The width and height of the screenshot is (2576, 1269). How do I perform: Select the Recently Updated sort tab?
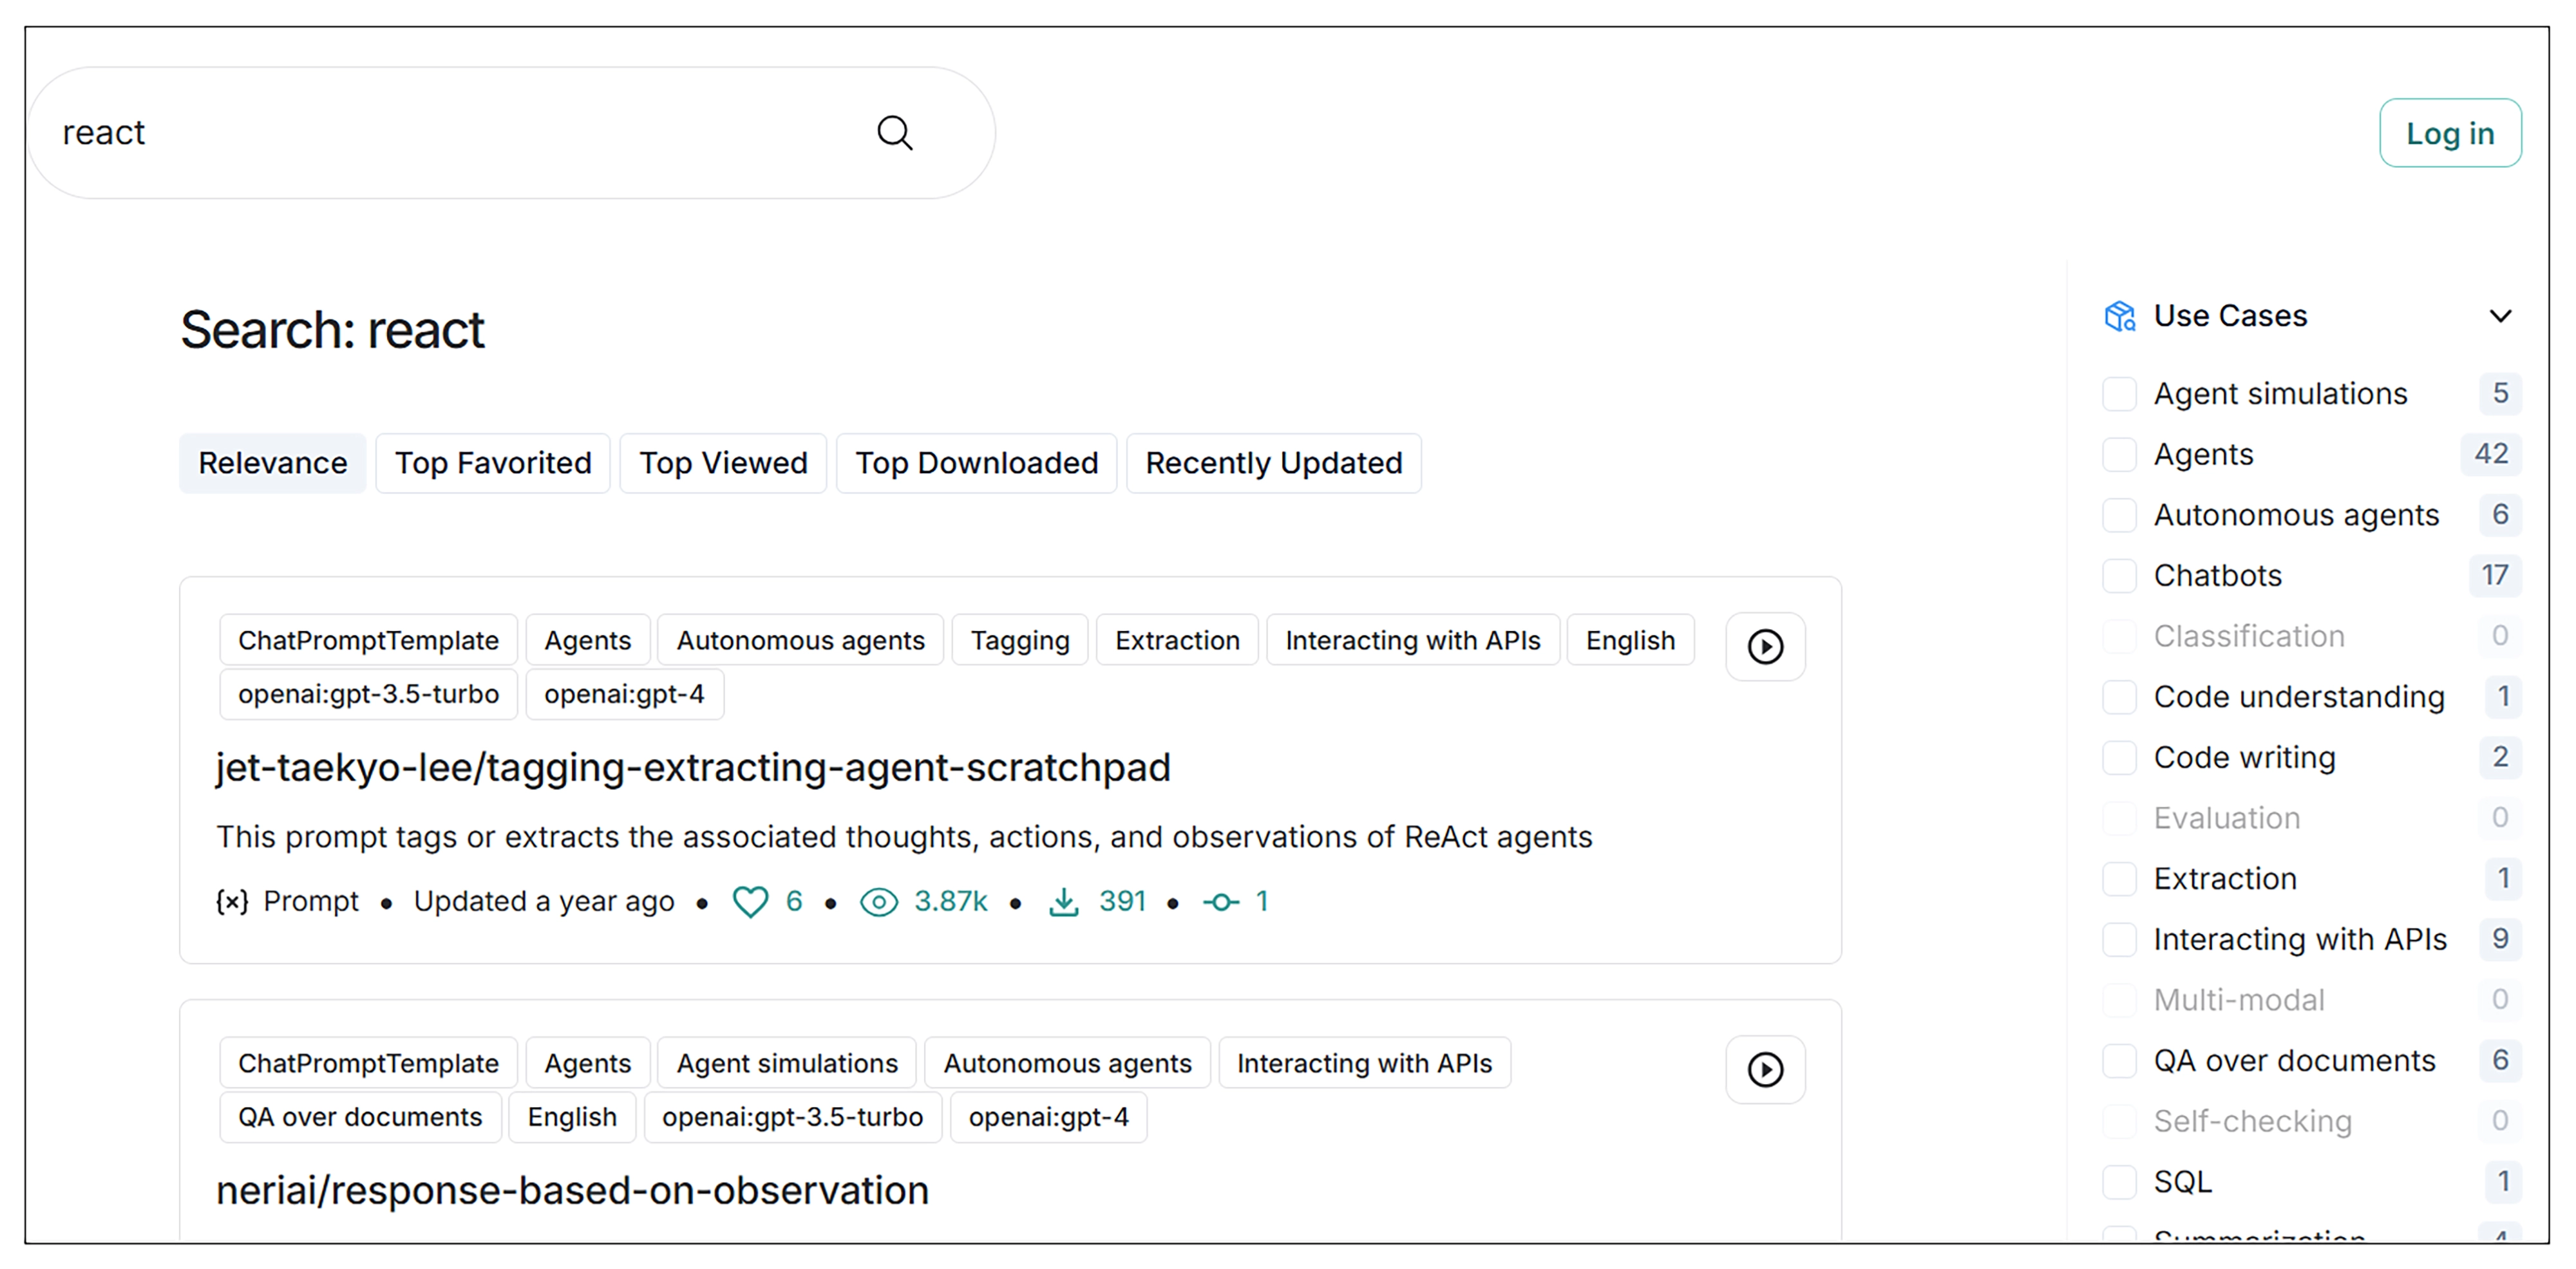1273,463
